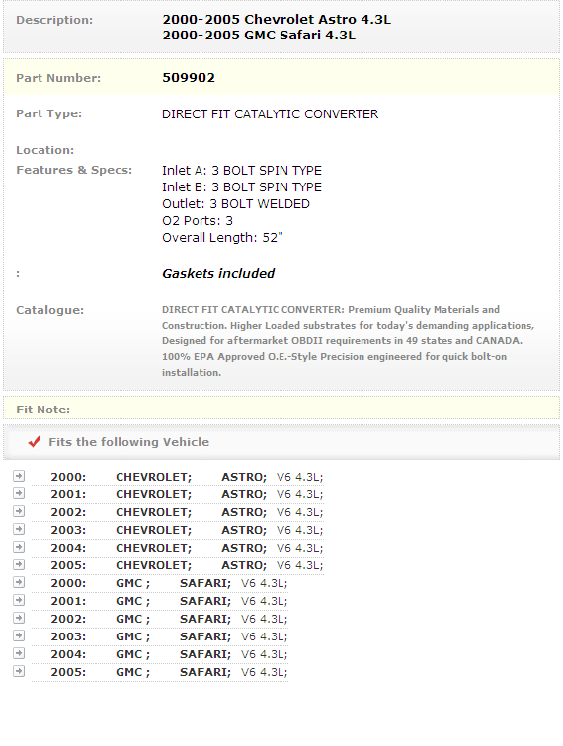The image size is (563, 746).
Task: Click the Fit Note section bar
Action: coord(281,410)
